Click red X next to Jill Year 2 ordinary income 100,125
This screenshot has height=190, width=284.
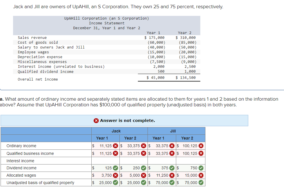point(201,146)
